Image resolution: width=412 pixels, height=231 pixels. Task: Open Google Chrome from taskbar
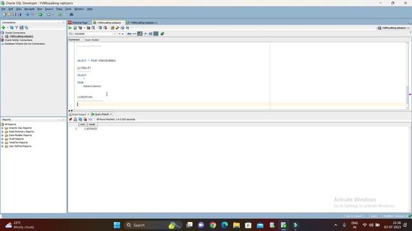click(x=213, y=225)
